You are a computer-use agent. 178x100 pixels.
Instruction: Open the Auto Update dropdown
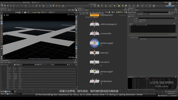coord(173,96)
